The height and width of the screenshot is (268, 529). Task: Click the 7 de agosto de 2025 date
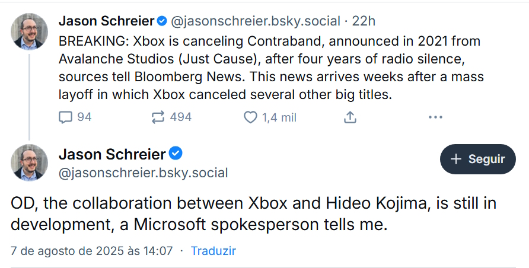91,251
